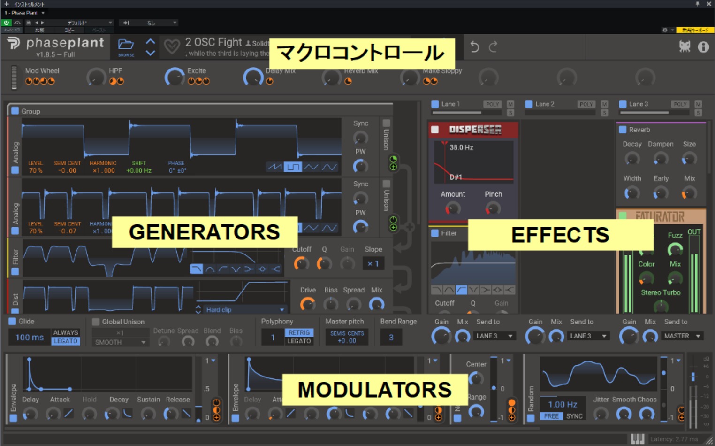Select the sawtooth waveform on first oscillator
The image size is (715, 446).
[274, 167]
